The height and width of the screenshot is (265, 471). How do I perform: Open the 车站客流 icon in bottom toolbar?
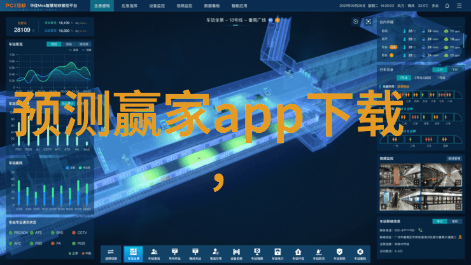click(x=154, y=254)
